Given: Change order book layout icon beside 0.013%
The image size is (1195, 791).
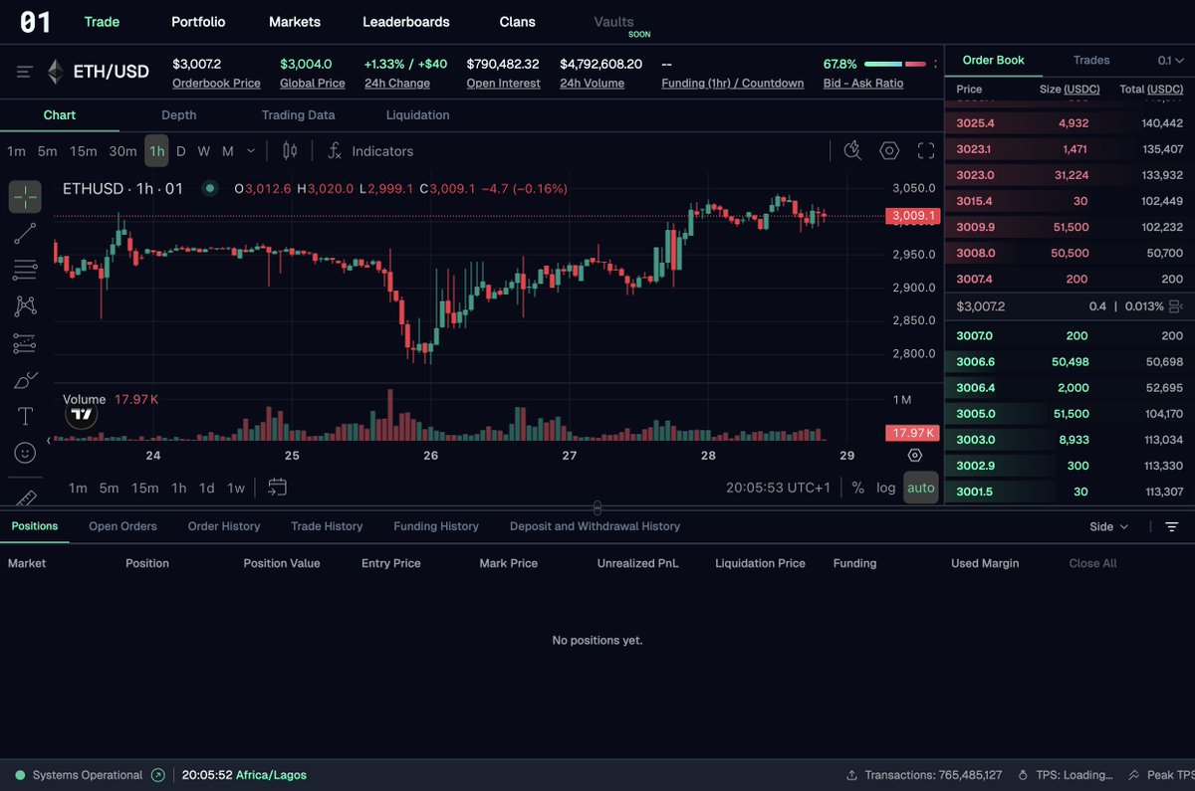Looking at the screenshot, I should (x=1175, y=306).
